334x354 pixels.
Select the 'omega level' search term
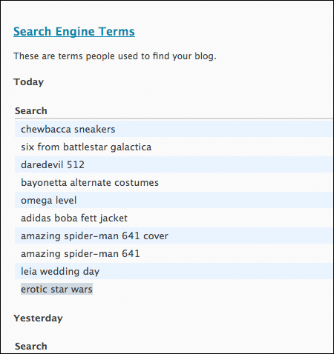point(49,200)
